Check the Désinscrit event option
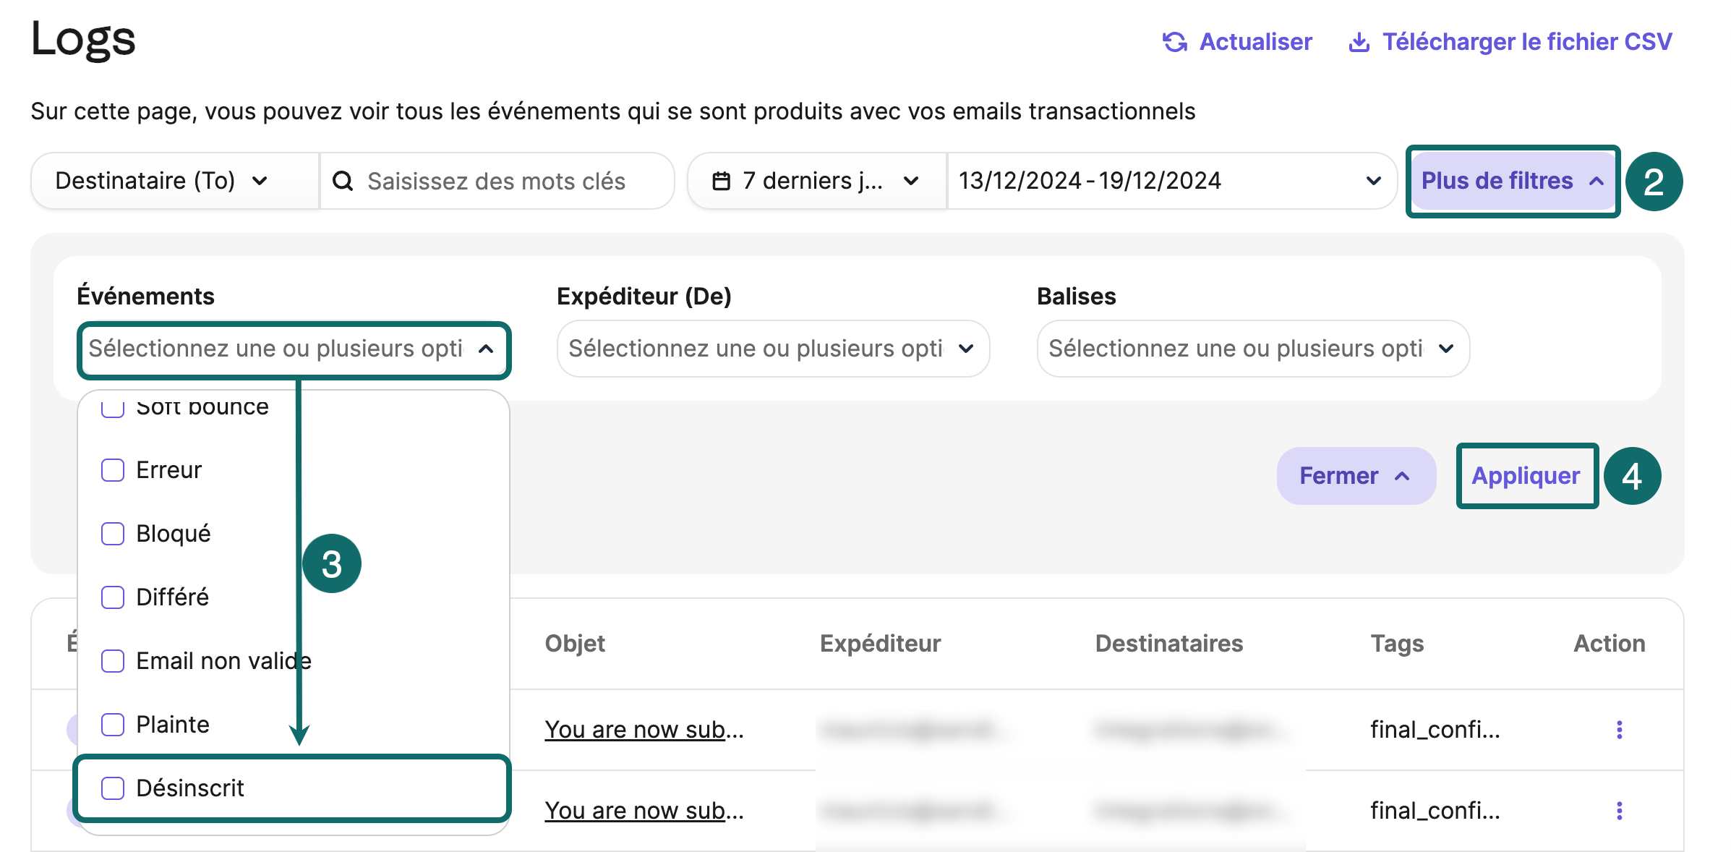1731x852 pixels. (113, 788)
